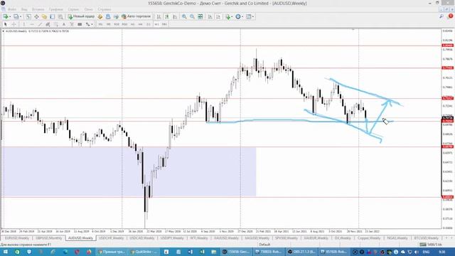Click the Новый ордер button

coord(81,16)
